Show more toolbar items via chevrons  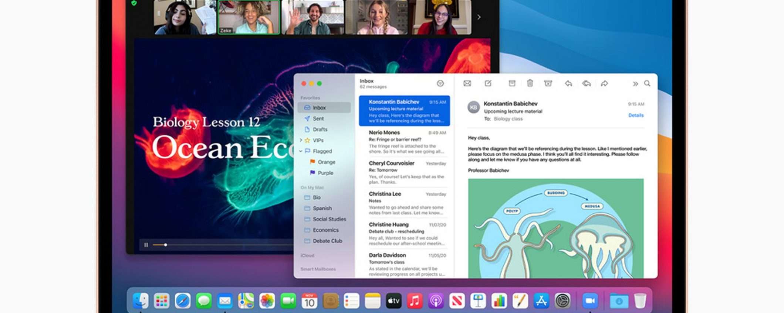tap(635, 84)
